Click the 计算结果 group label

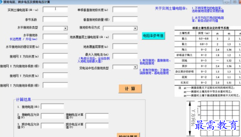pos(24,100)
